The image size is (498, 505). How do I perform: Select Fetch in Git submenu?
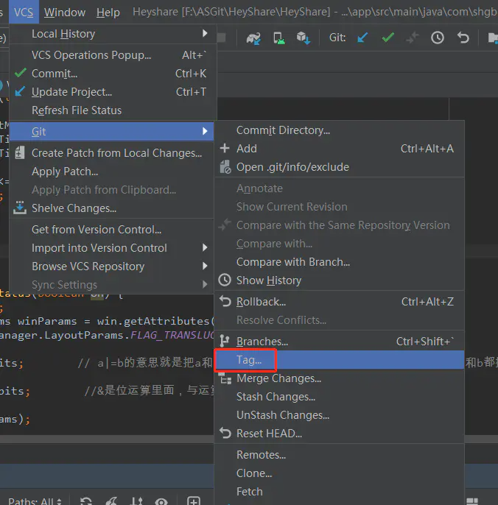point(340,492)
